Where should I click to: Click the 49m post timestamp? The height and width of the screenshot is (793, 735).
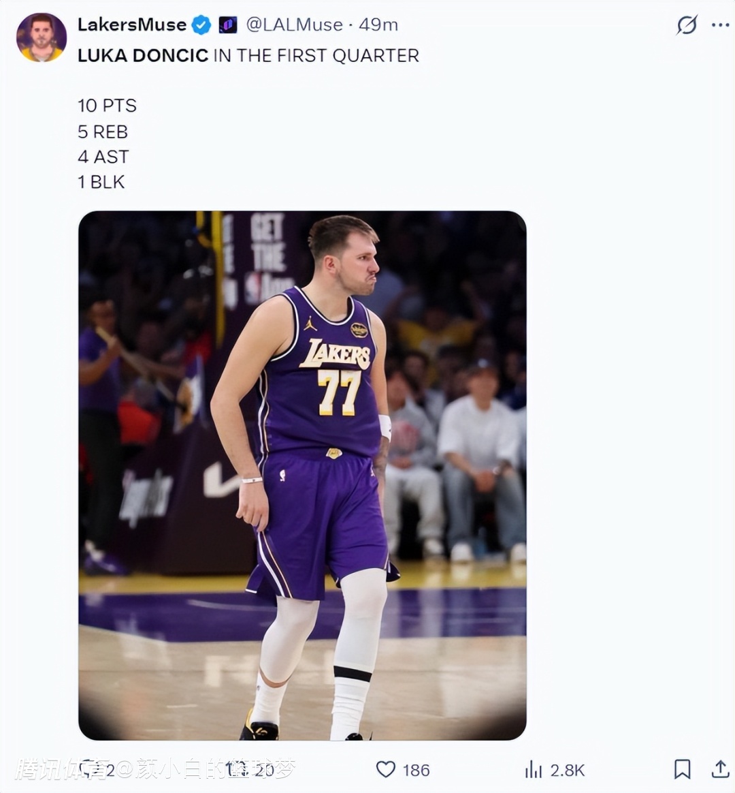[x=378, y=25]
